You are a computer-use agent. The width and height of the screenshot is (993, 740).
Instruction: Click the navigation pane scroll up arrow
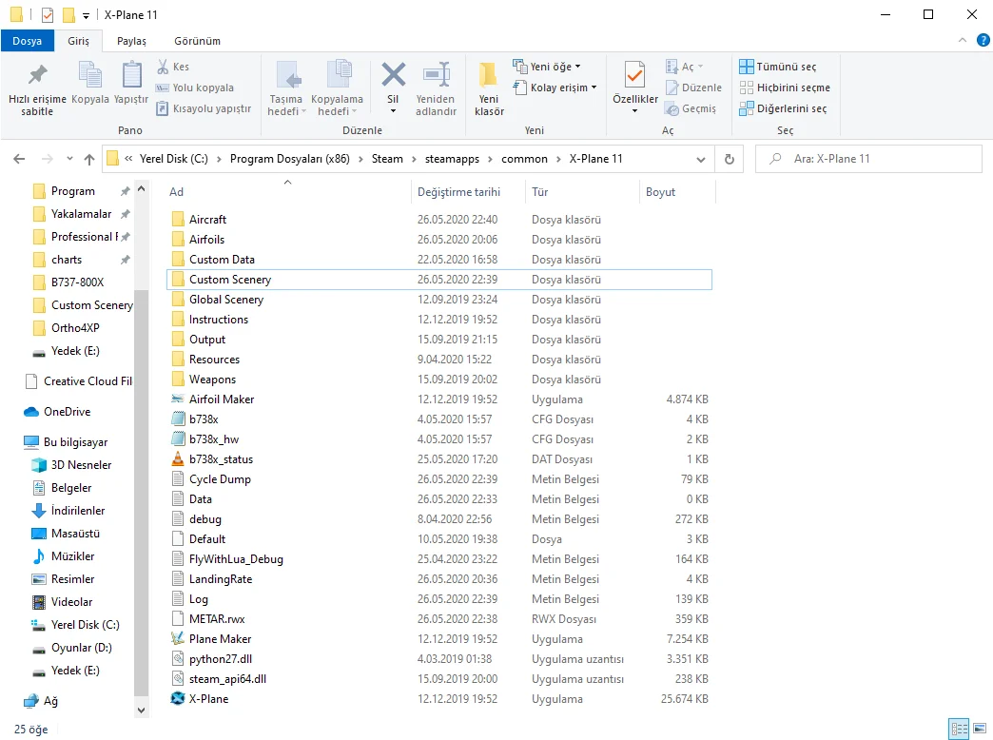point(141,189)
